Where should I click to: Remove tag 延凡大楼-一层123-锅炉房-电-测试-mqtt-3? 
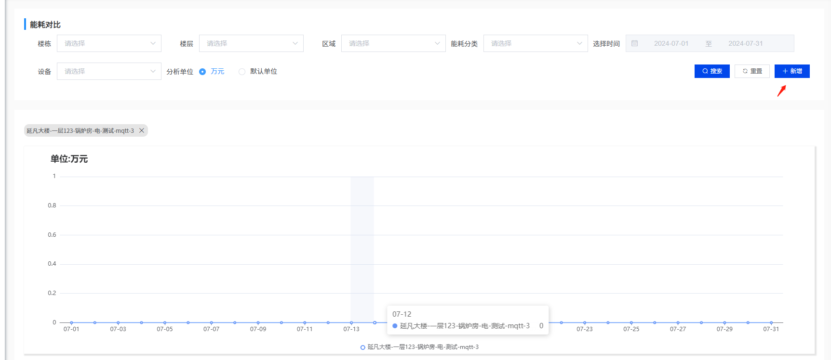click(x=142, y=130)
